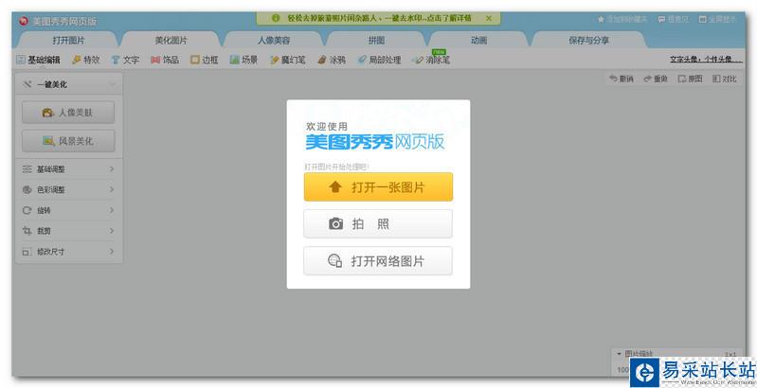Expand the 基础调整 basic adjustment section
Screen dimensions: 757x388
[x=68, y=169]
